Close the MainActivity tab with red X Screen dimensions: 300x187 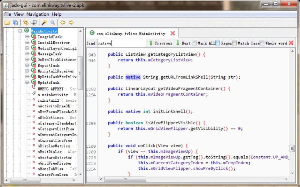tap(173, 33)
